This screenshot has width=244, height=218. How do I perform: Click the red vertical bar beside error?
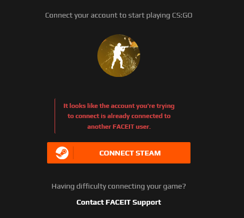(x=55, y=116)
